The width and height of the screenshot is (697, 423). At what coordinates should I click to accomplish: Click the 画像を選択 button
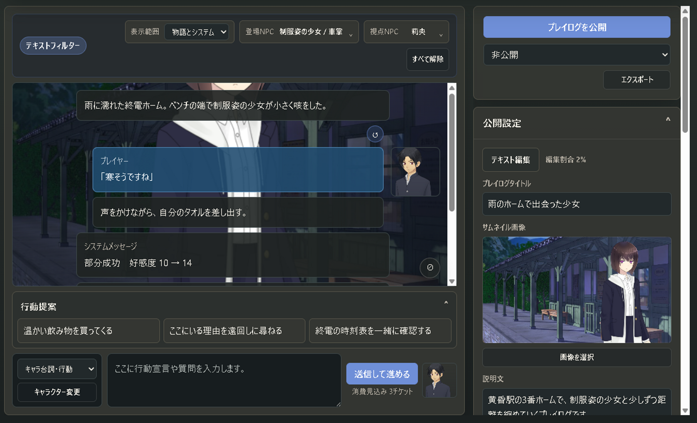576,357
